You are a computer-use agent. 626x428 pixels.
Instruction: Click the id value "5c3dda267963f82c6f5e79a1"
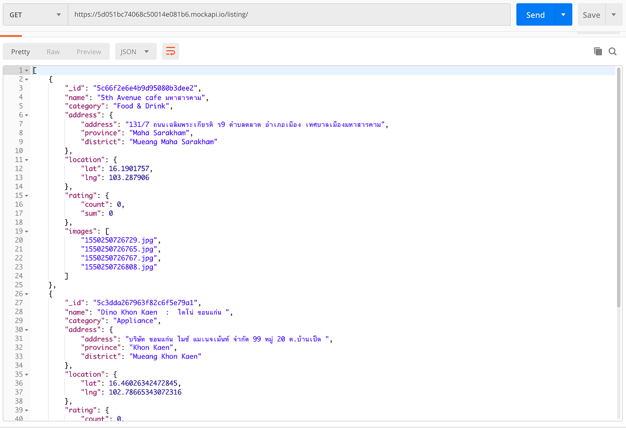(145, 302)
